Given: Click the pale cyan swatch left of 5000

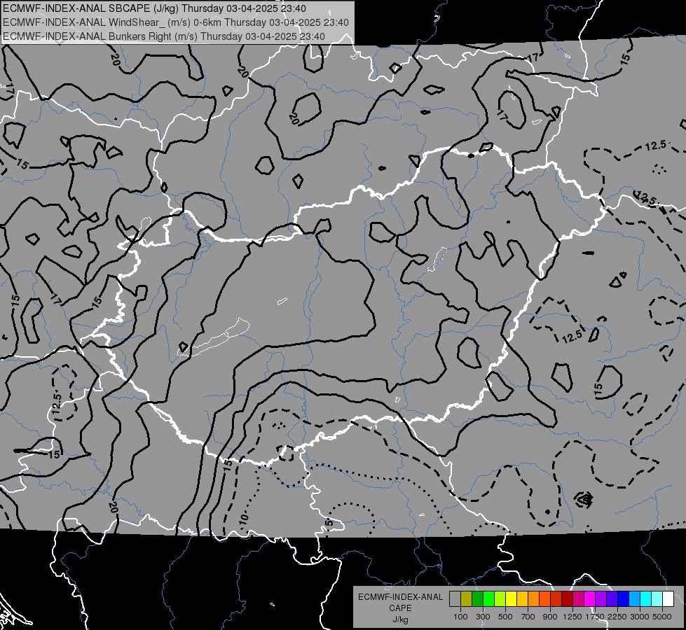Looking at the screenshot, I should click(x=657, y=599).
